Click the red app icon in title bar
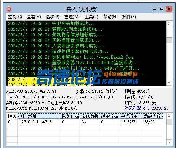The height and width of the screenshot is (148, 176). [x=9, y=9]
